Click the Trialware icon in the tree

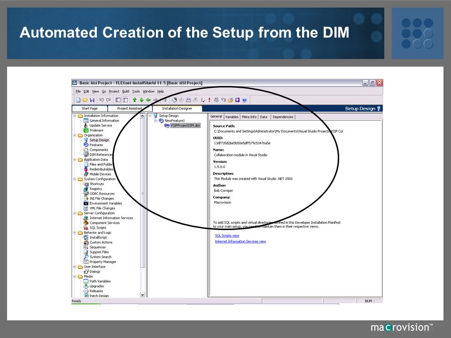tap(86, 131)
